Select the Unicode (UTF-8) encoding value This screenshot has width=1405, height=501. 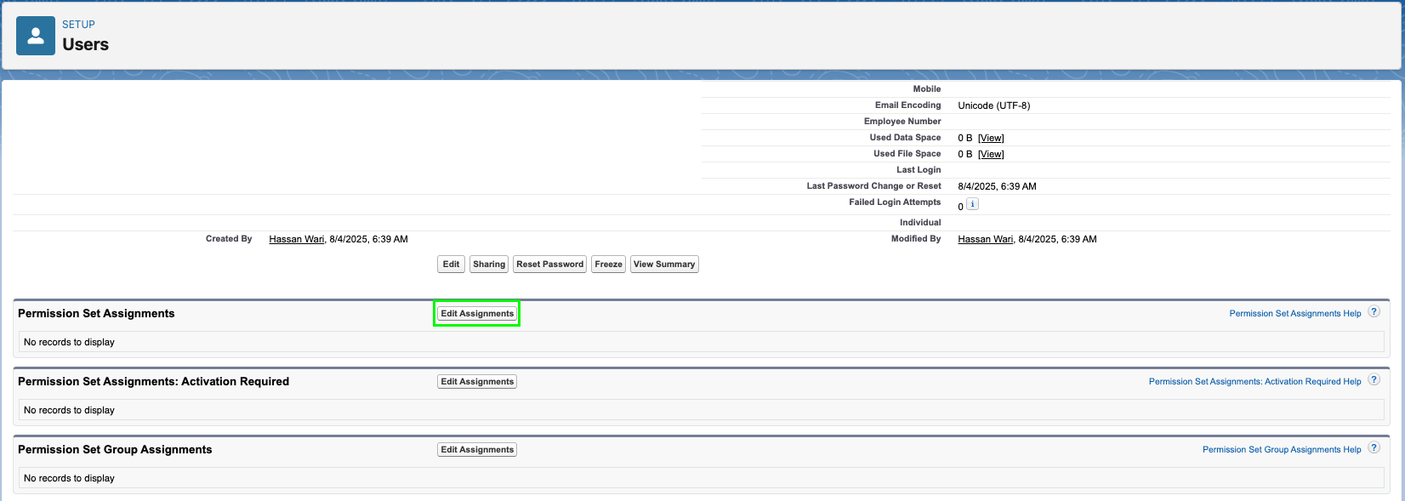(993, 105)
